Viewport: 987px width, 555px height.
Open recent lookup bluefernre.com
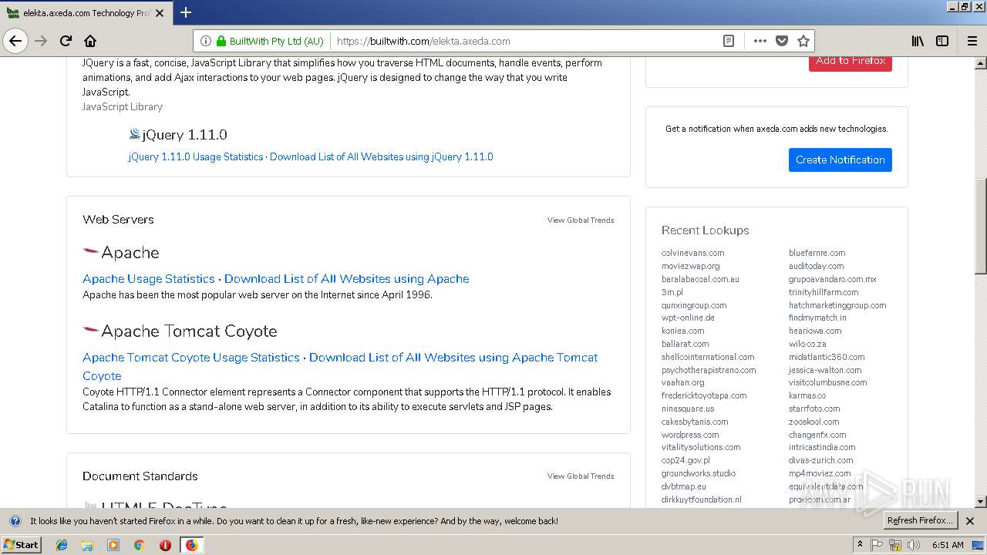[x=817, y=253]
